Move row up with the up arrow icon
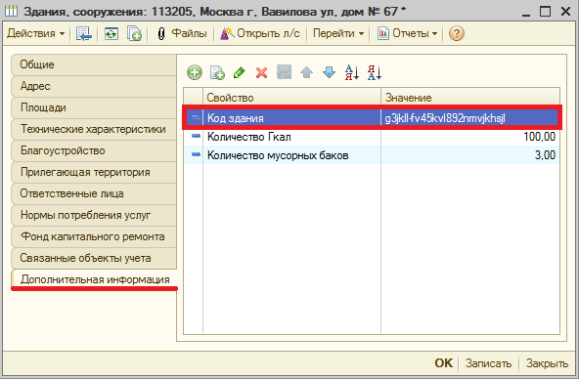This screenshot has width=579, height=379. tap(306, 72)
